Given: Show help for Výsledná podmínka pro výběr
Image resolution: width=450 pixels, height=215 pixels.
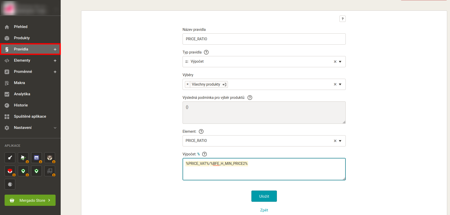Looking at the screenshot, I should coord(250,98).
